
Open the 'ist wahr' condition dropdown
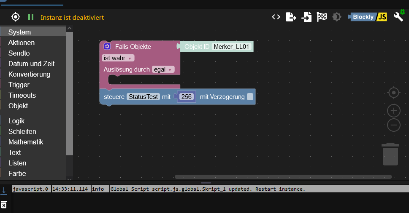point(118,58)
